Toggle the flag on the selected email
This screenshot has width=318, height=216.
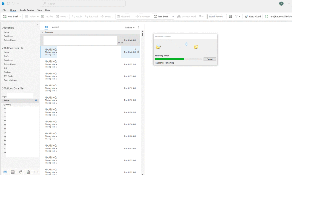(135, 49)
